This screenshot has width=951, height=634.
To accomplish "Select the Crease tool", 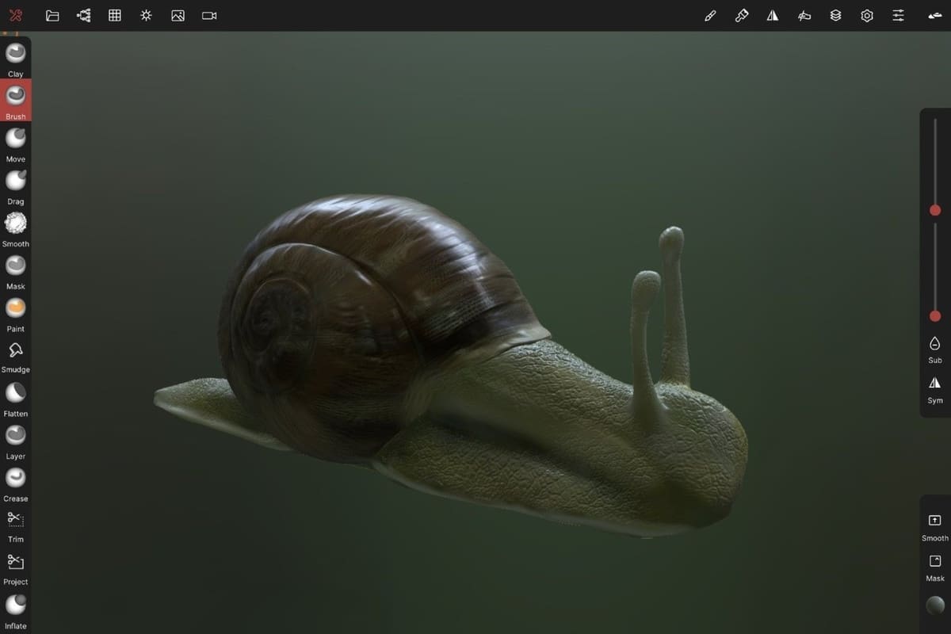I will pos(16,483).
